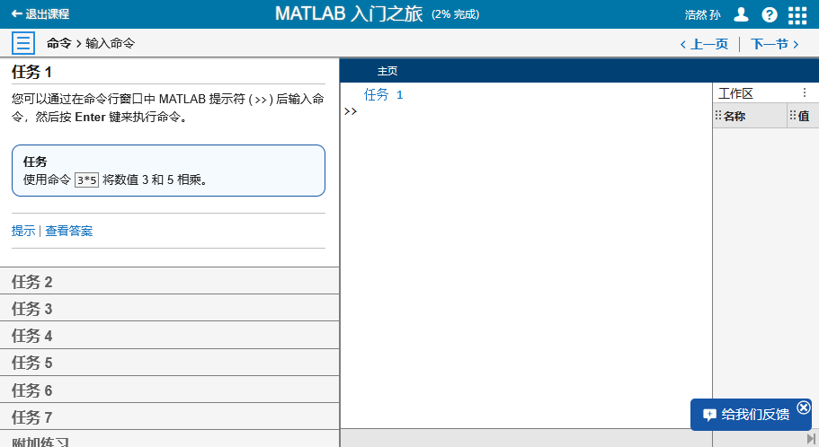Image resolution: width=819 pixels, height=447 pixels.
Task: Click the 工作区 panel title
Action: pyautogui.click(x=735, y=93)
